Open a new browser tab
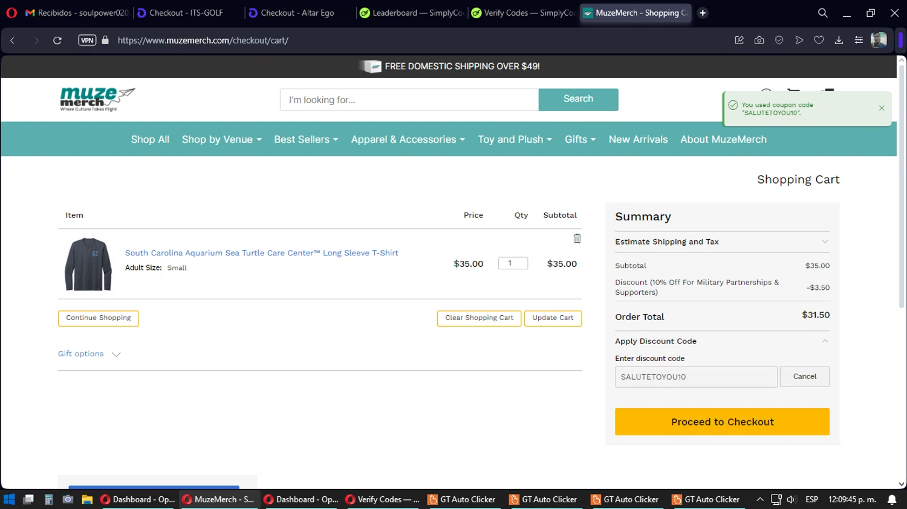 click(x=703, y=13)
